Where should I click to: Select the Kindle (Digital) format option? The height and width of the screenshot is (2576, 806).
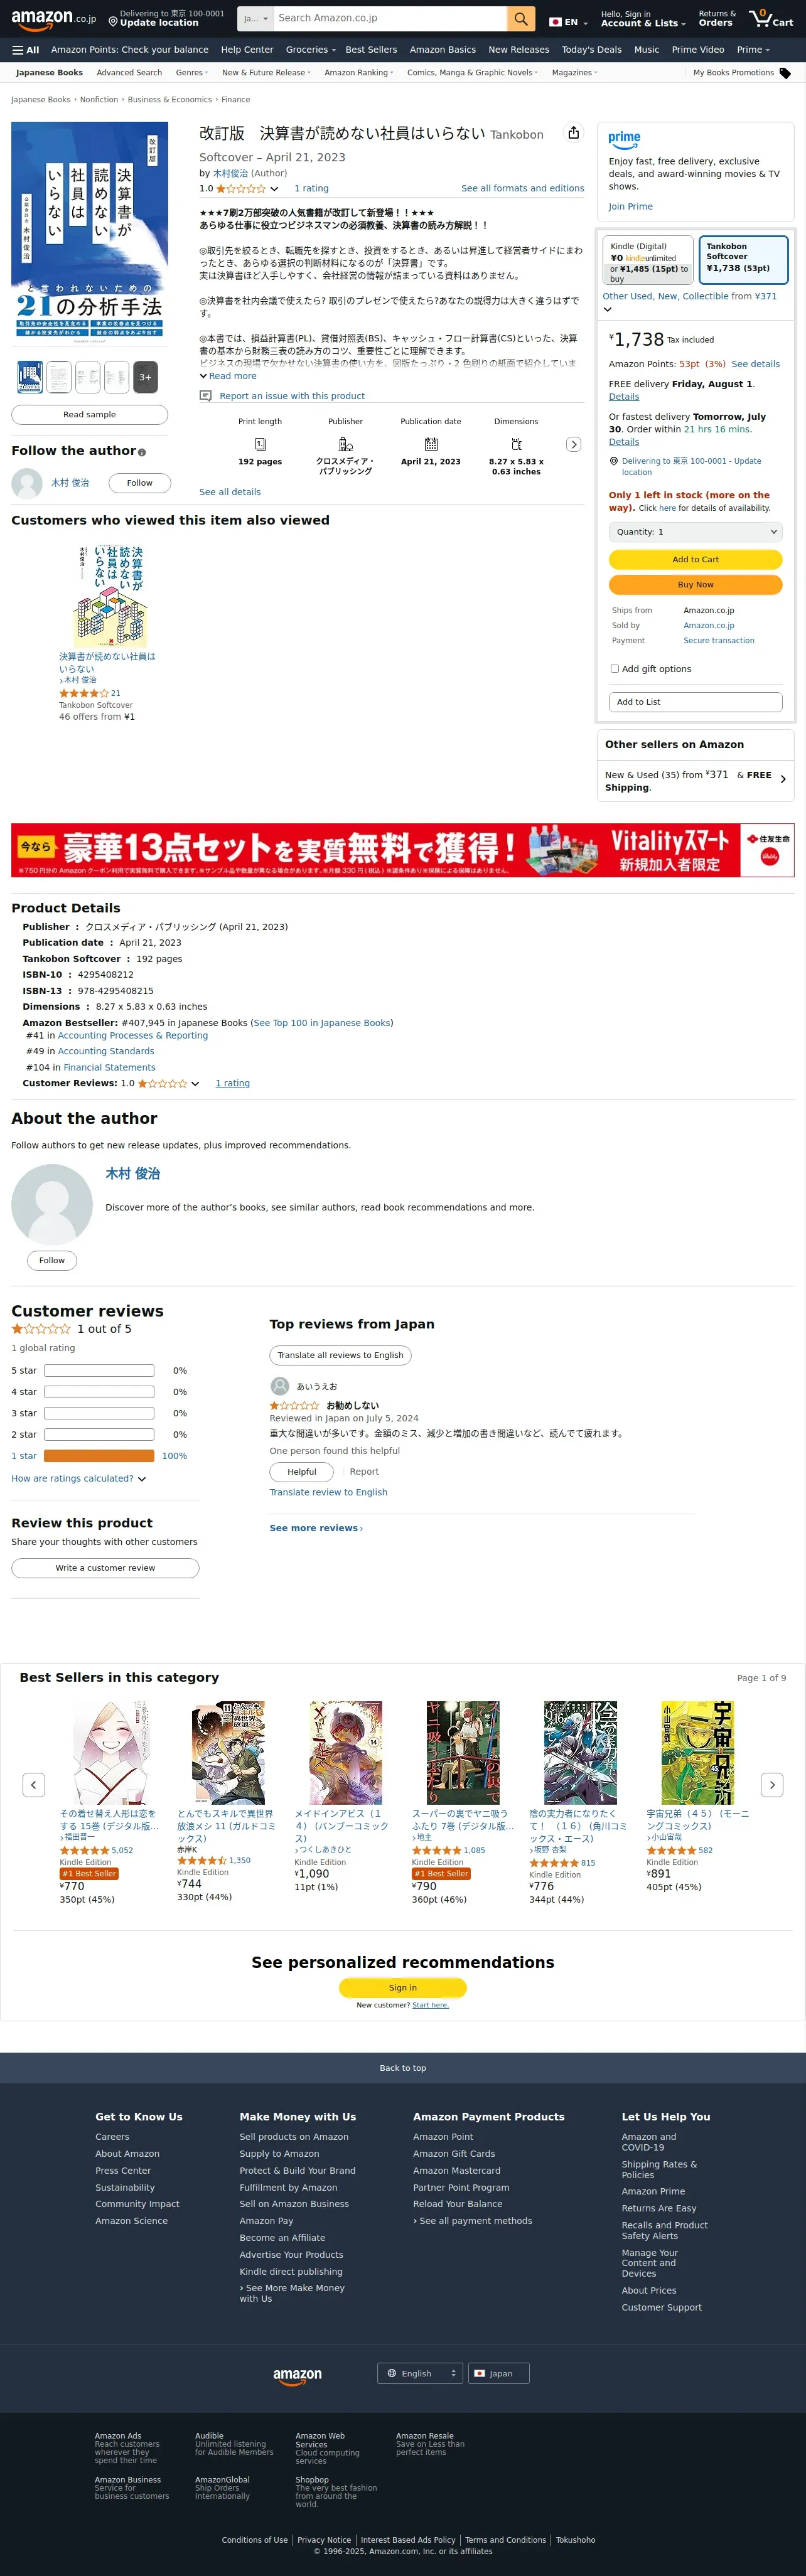pyautogui.click(x=648, y=260)
